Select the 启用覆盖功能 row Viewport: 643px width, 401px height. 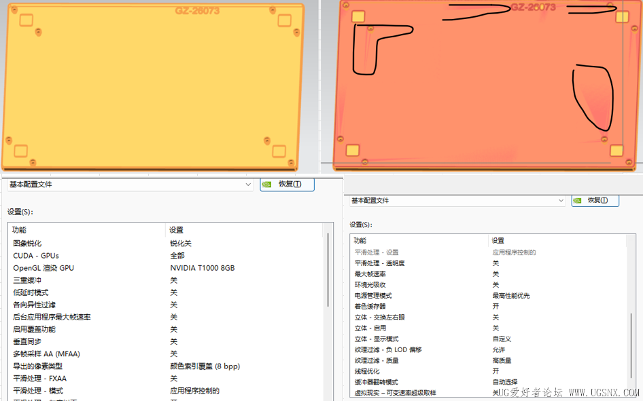tap(166, 329)
